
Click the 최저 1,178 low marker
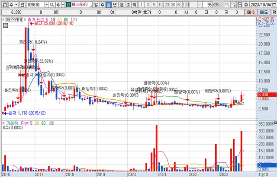(x=25, y=113)
